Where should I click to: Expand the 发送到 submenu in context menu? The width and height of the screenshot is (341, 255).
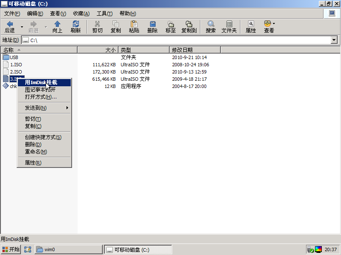click(x=44, y=108)
